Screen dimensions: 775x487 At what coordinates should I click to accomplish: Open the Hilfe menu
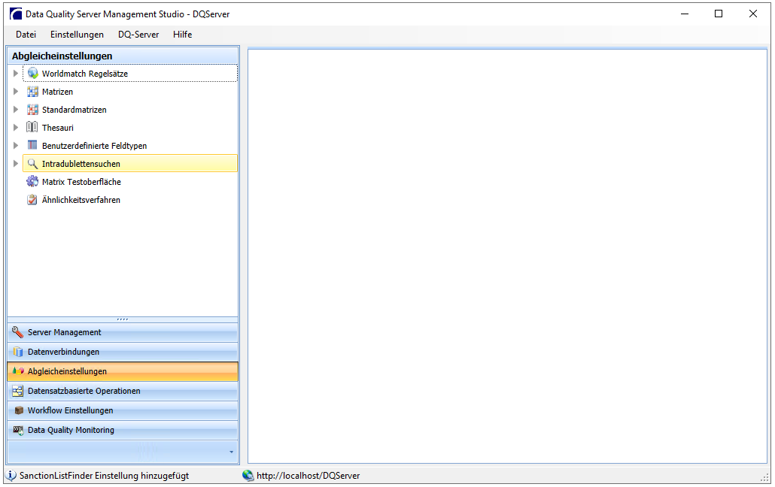[x=182, y=35]
